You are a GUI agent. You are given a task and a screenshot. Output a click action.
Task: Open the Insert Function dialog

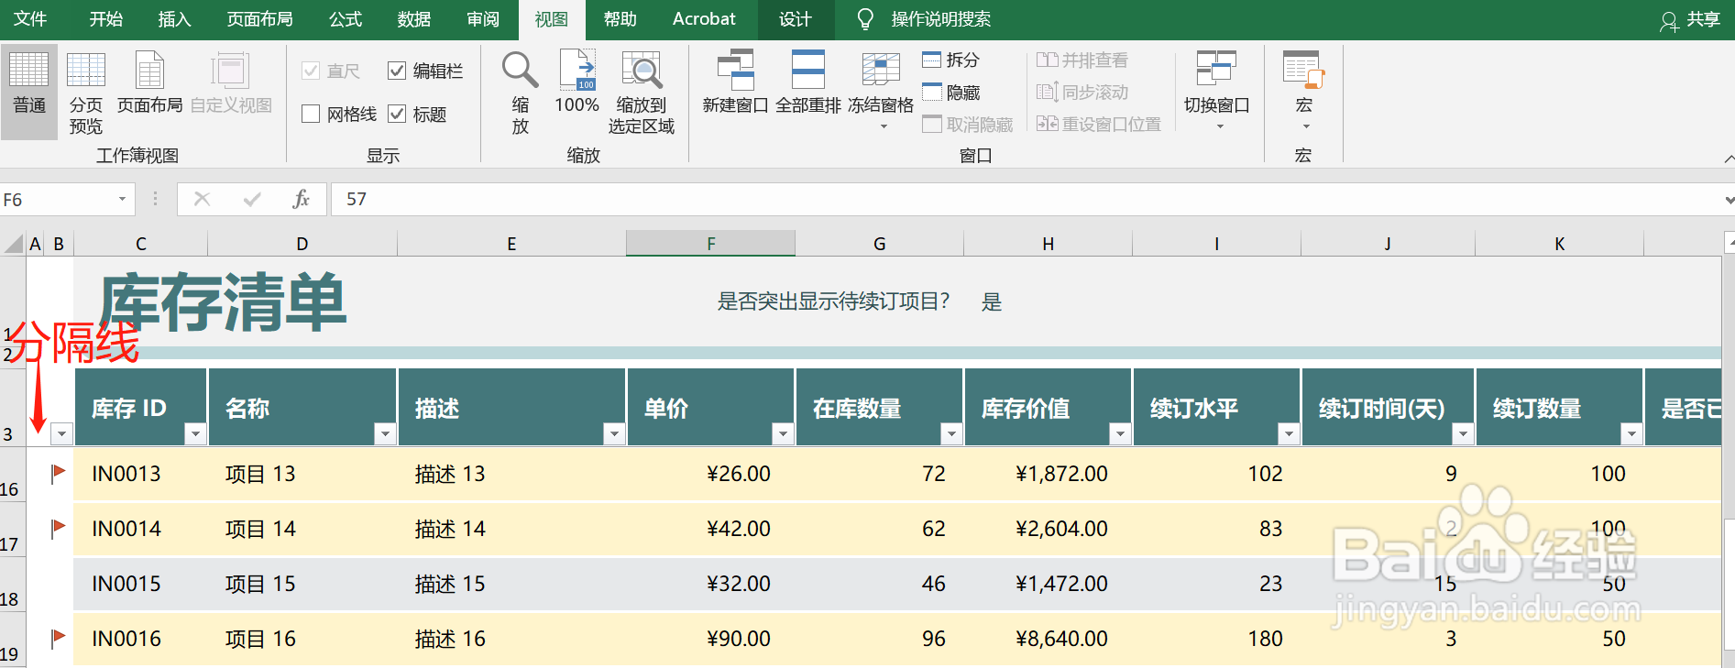tap(301, 199)
